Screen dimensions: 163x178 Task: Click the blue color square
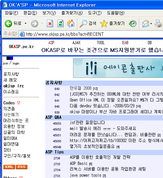11,58
